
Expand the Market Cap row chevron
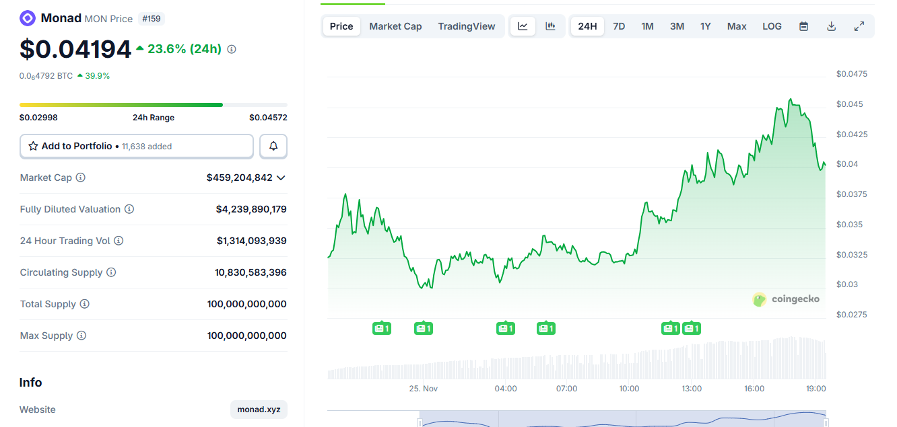tap(282, 178)
